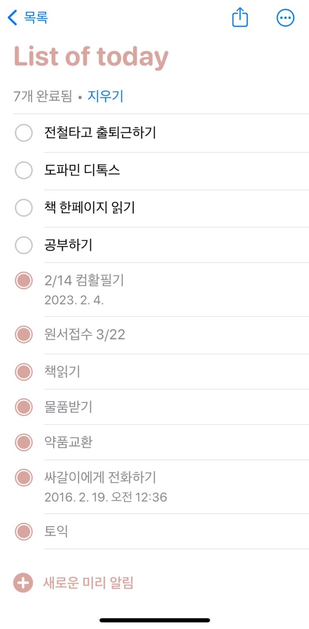Tap the share icon at top
309x629 pixels.
coord(240,18)
